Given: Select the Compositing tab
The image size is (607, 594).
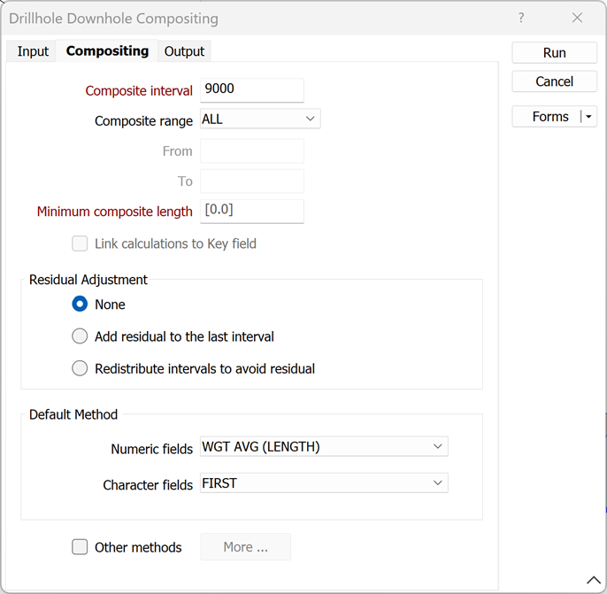Looking at the screenshot, I should click(x=107, y=51).
